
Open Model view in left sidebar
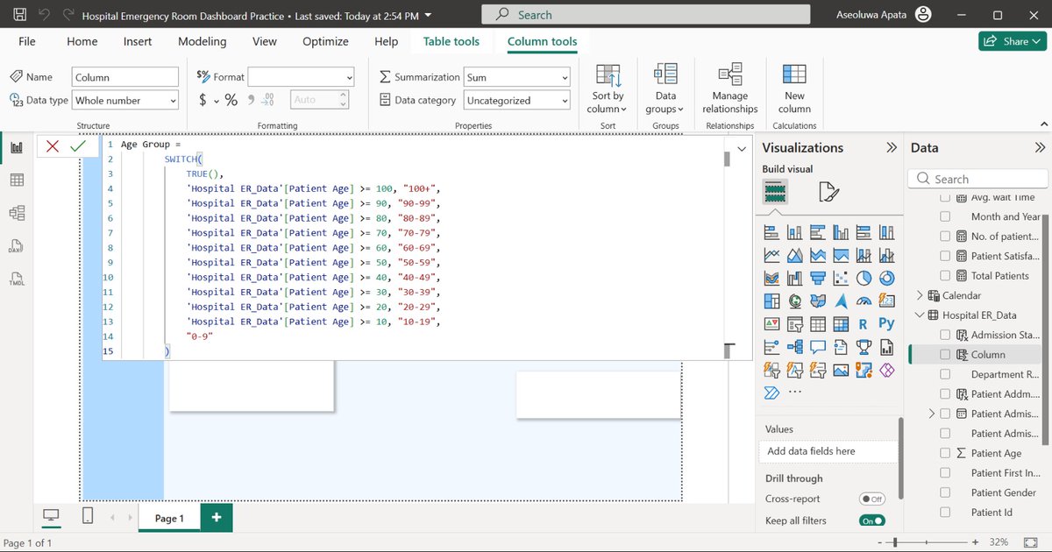click(16, 212)
